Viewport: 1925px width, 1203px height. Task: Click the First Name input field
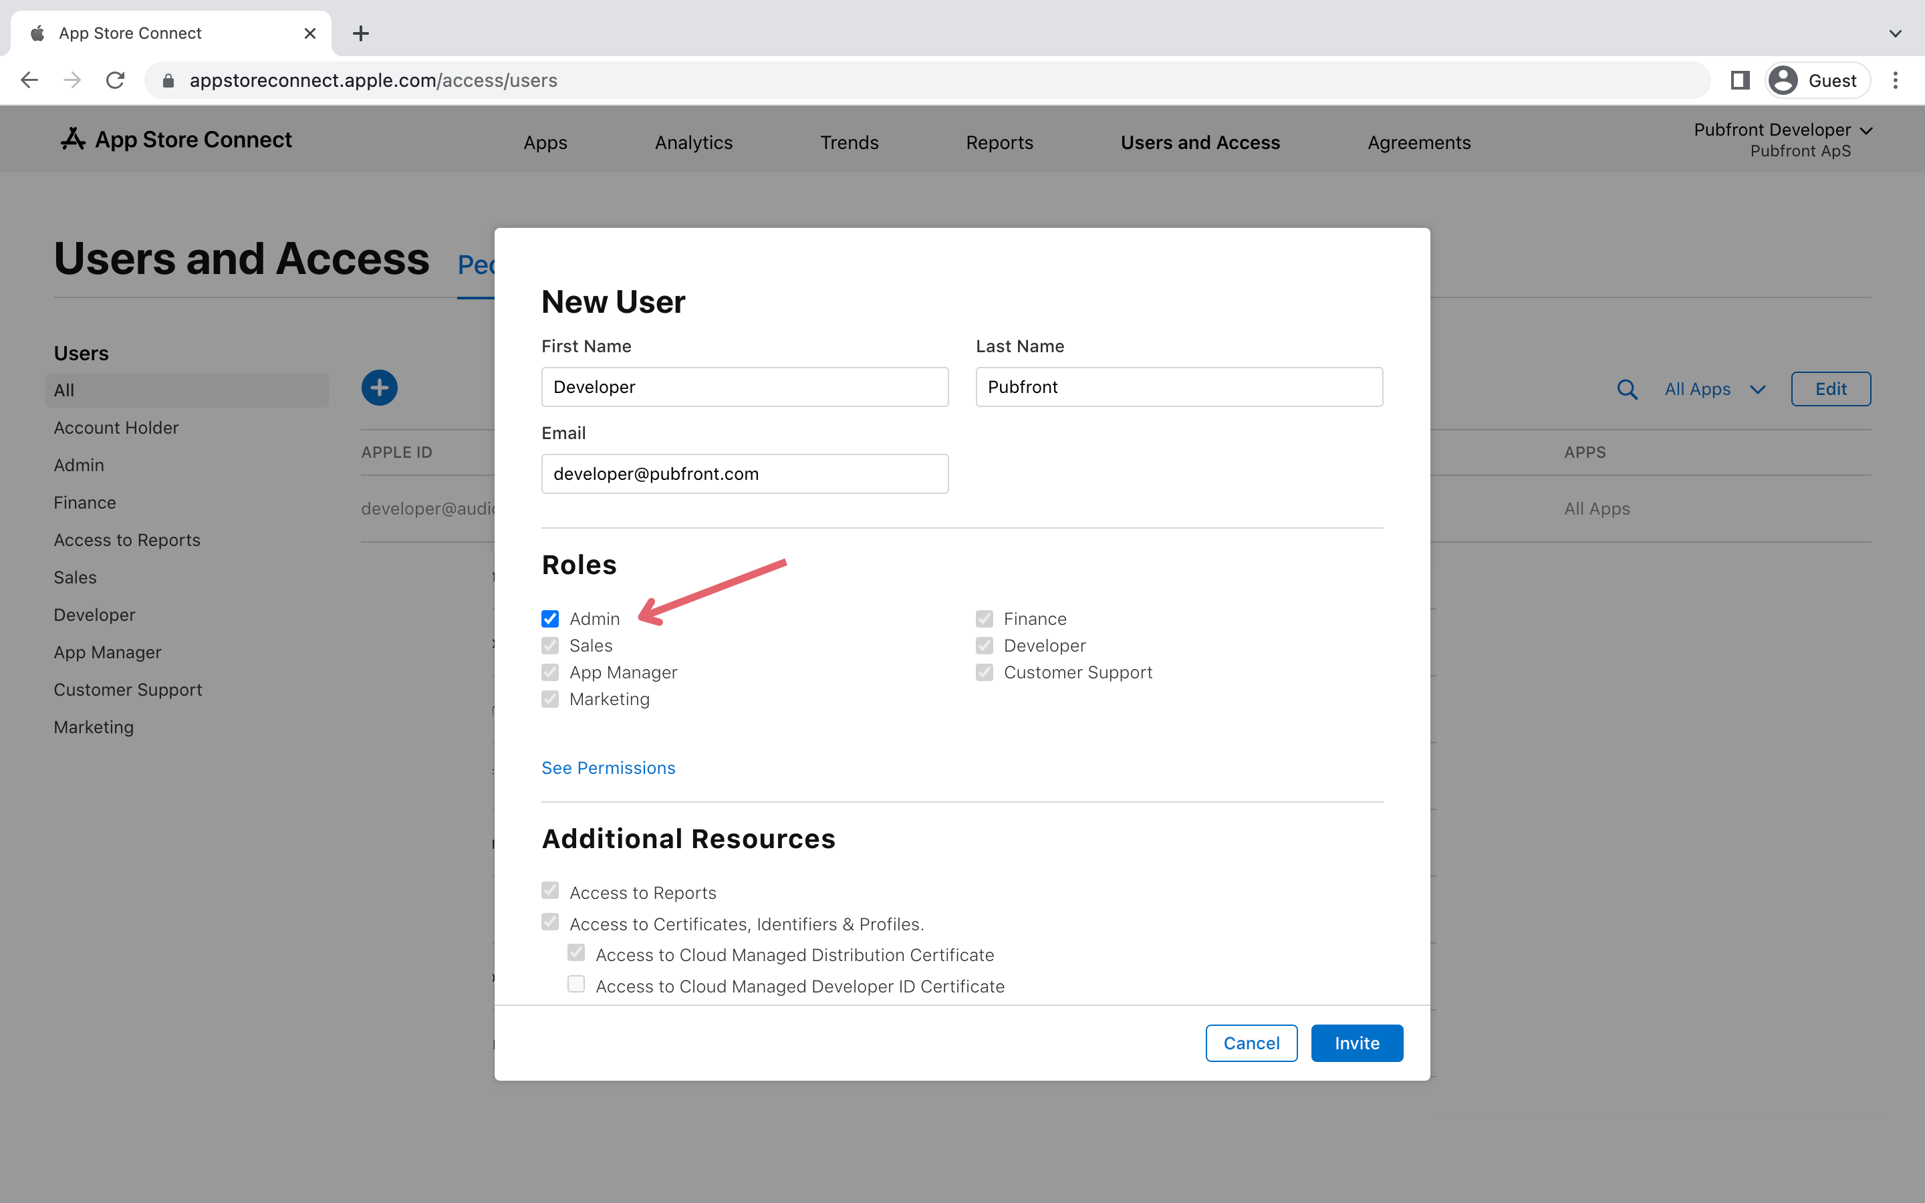[x=745, y=387]
